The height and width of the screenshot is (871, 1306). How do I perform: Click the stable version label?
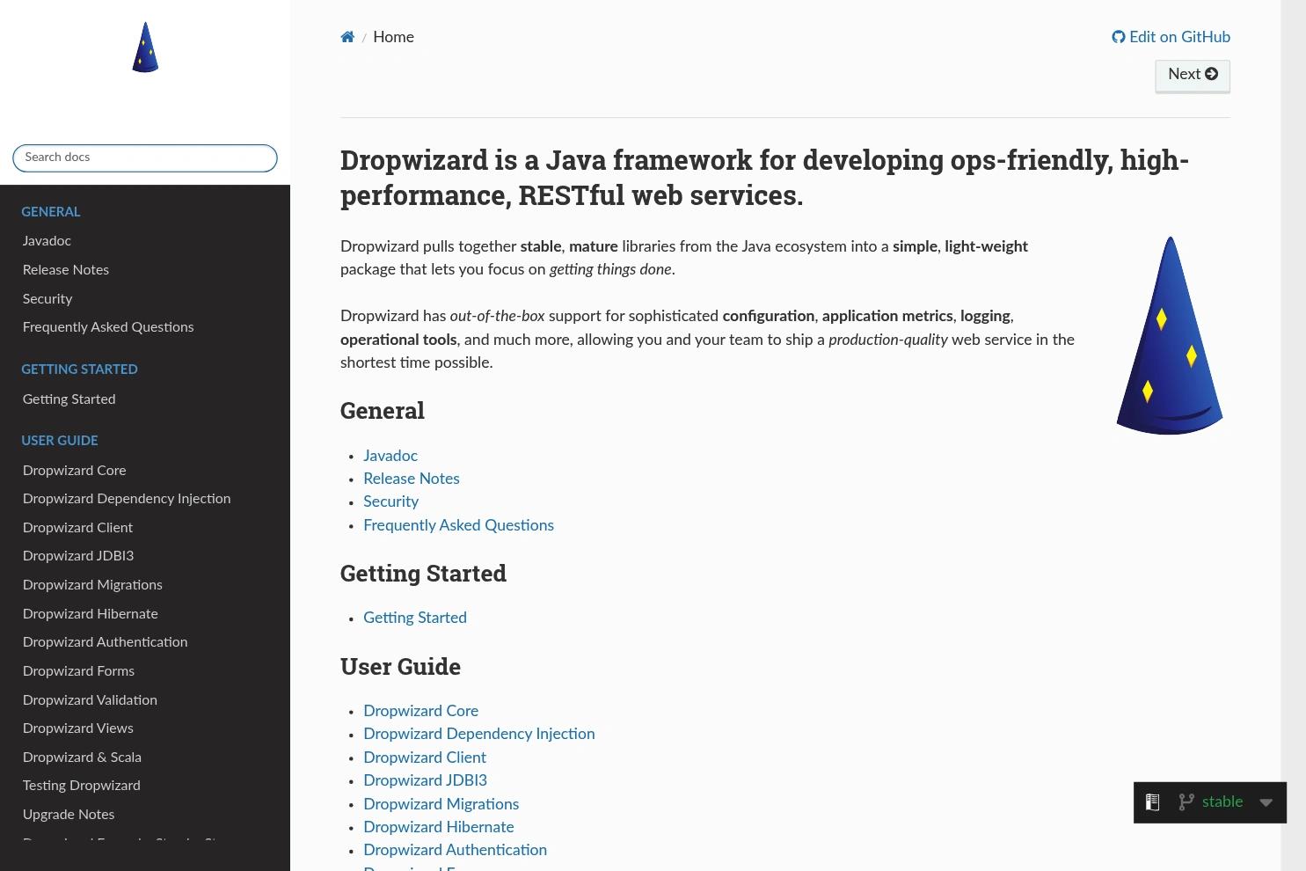point(1222,801)
